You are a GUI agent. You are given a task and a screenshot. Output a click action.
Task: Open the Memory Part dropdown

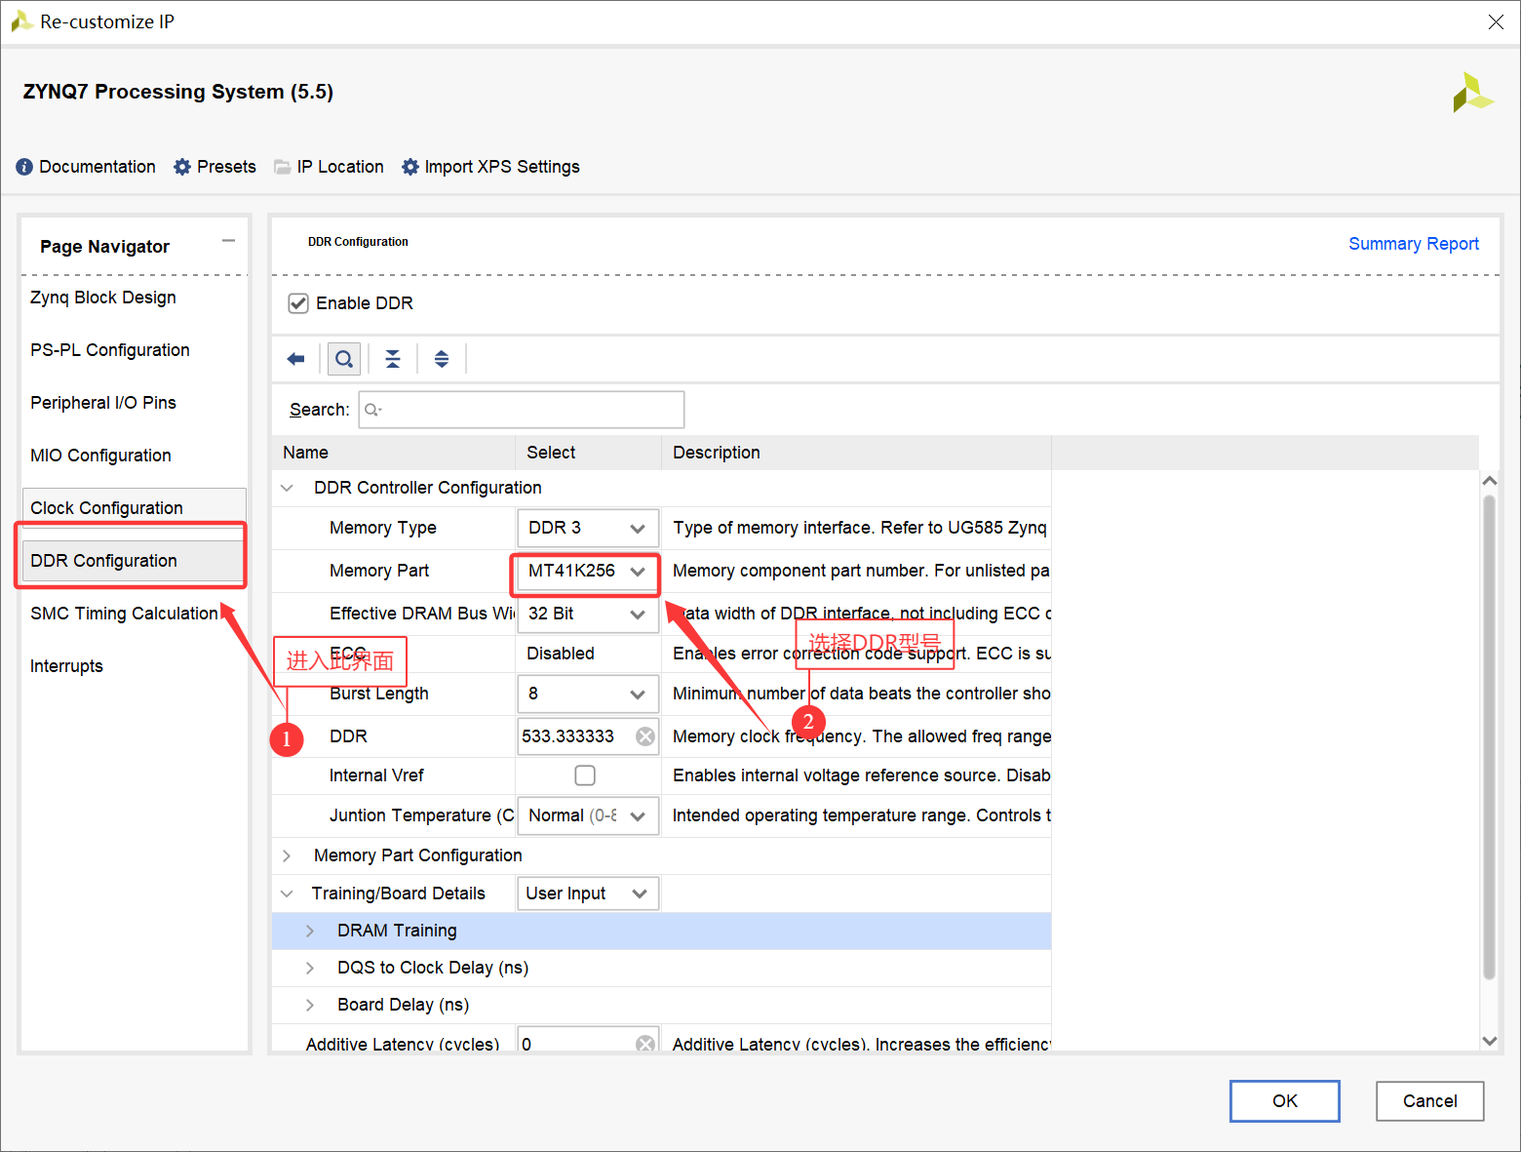pos(588,571)
